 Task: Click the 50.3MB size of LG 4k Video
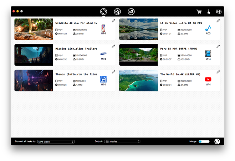point(184,34)
